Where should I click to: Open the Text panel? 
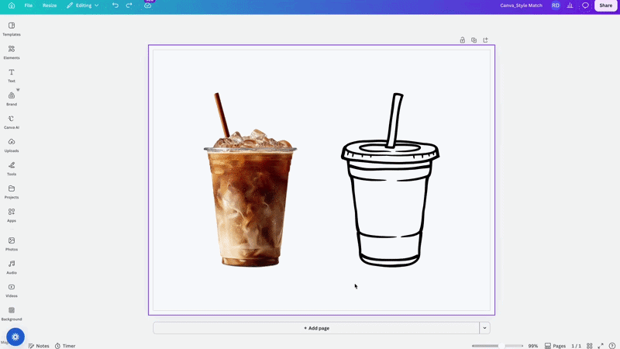(x=12, y=75)
